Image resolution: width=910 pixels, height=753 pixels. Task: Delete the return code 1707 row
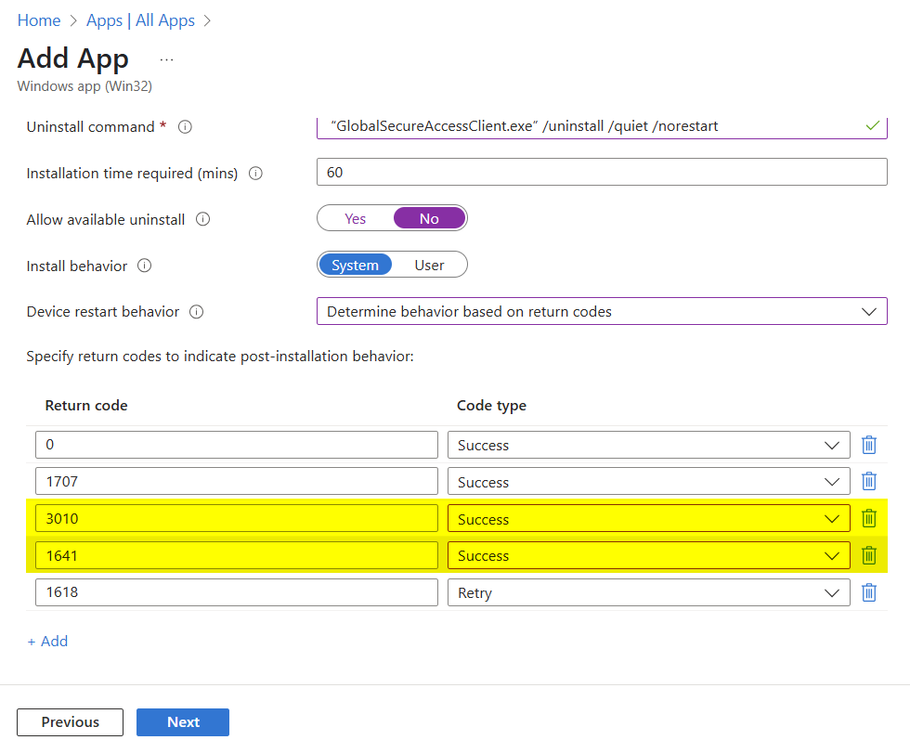coord(869,482)
